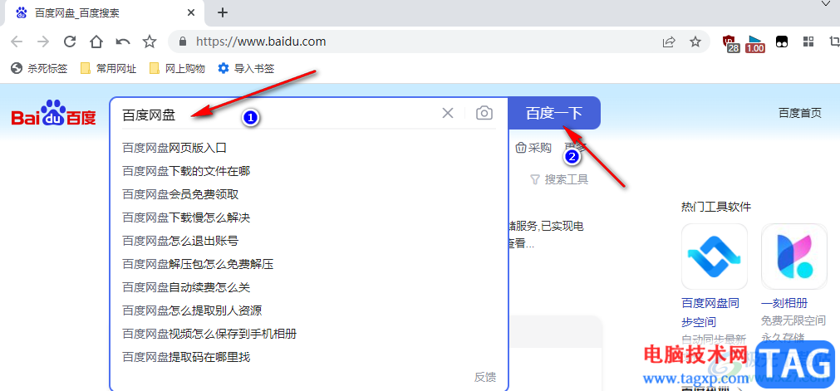Click the share icon in address bar
840x391 pixels.
[x=669, y=42]
